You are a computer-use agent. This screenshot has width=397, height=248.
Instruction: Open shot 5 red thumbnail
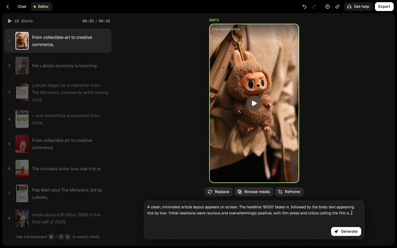22,144
